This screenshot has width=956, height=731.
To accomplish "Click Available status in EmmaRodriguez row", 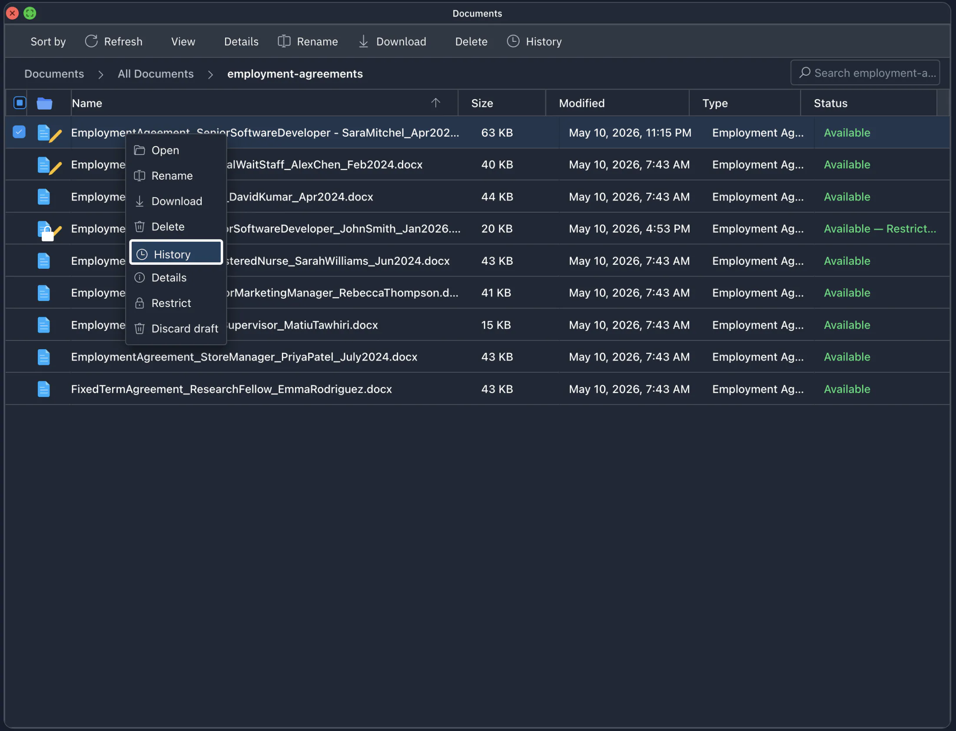I will tap(847, 389).
